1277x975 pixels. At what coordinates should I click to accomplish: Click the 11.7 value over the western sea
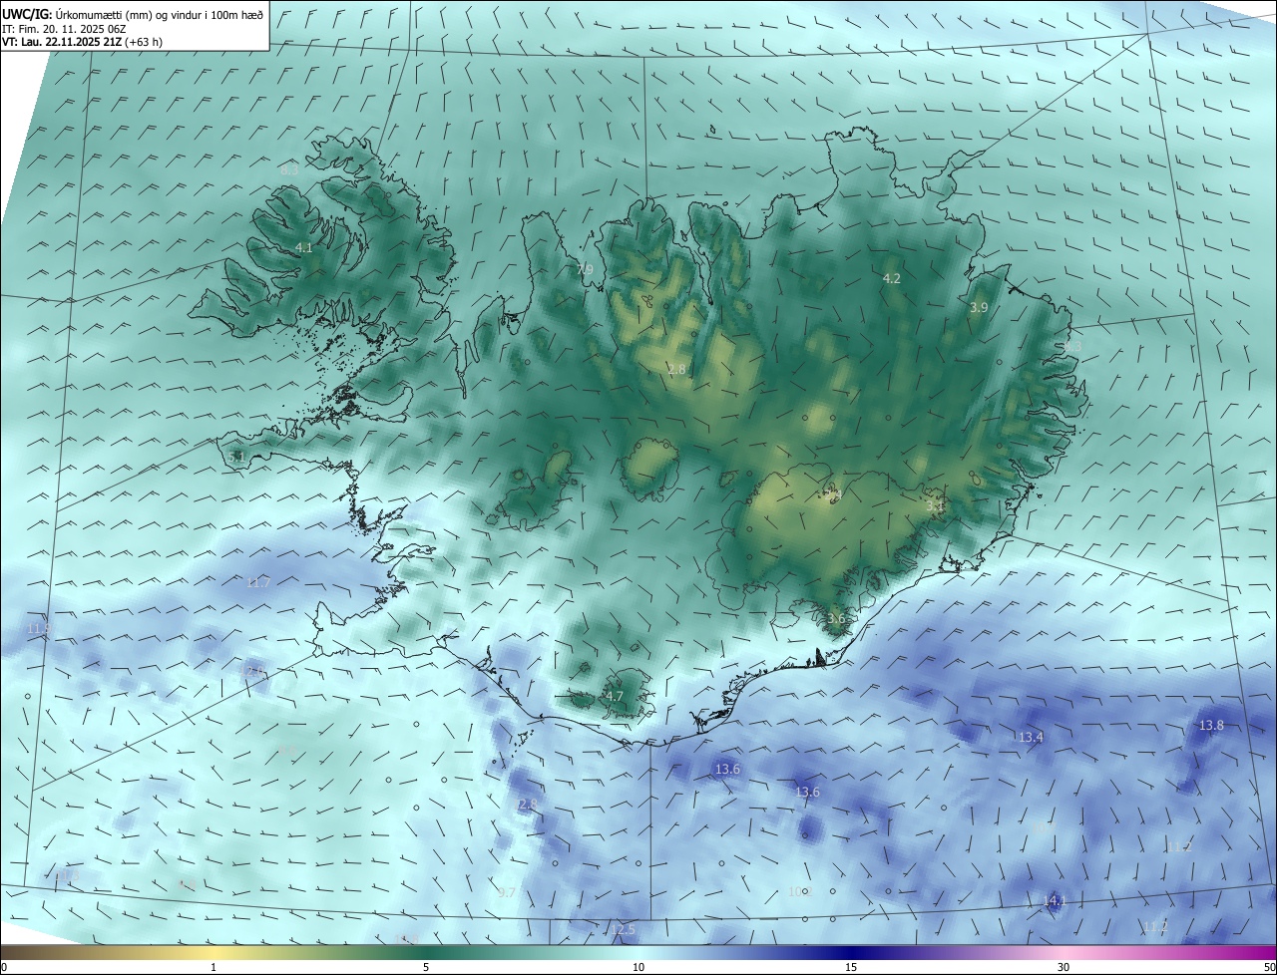(x=258, y=582)
